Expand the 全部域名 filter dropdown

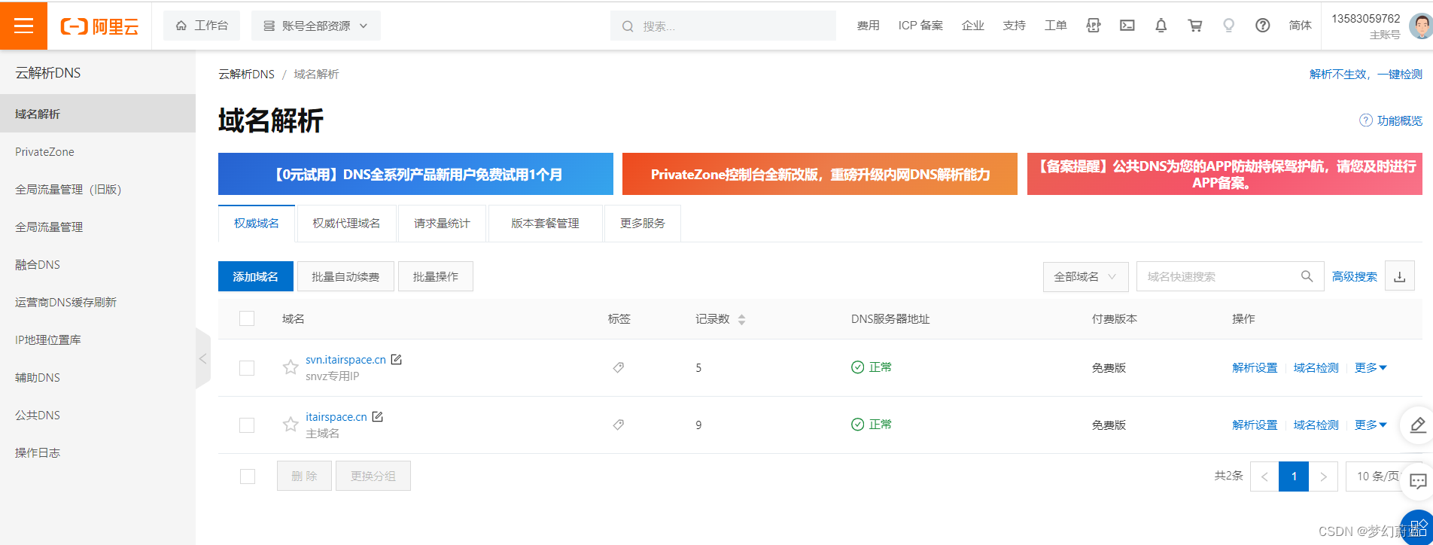tap(1085, 276)
